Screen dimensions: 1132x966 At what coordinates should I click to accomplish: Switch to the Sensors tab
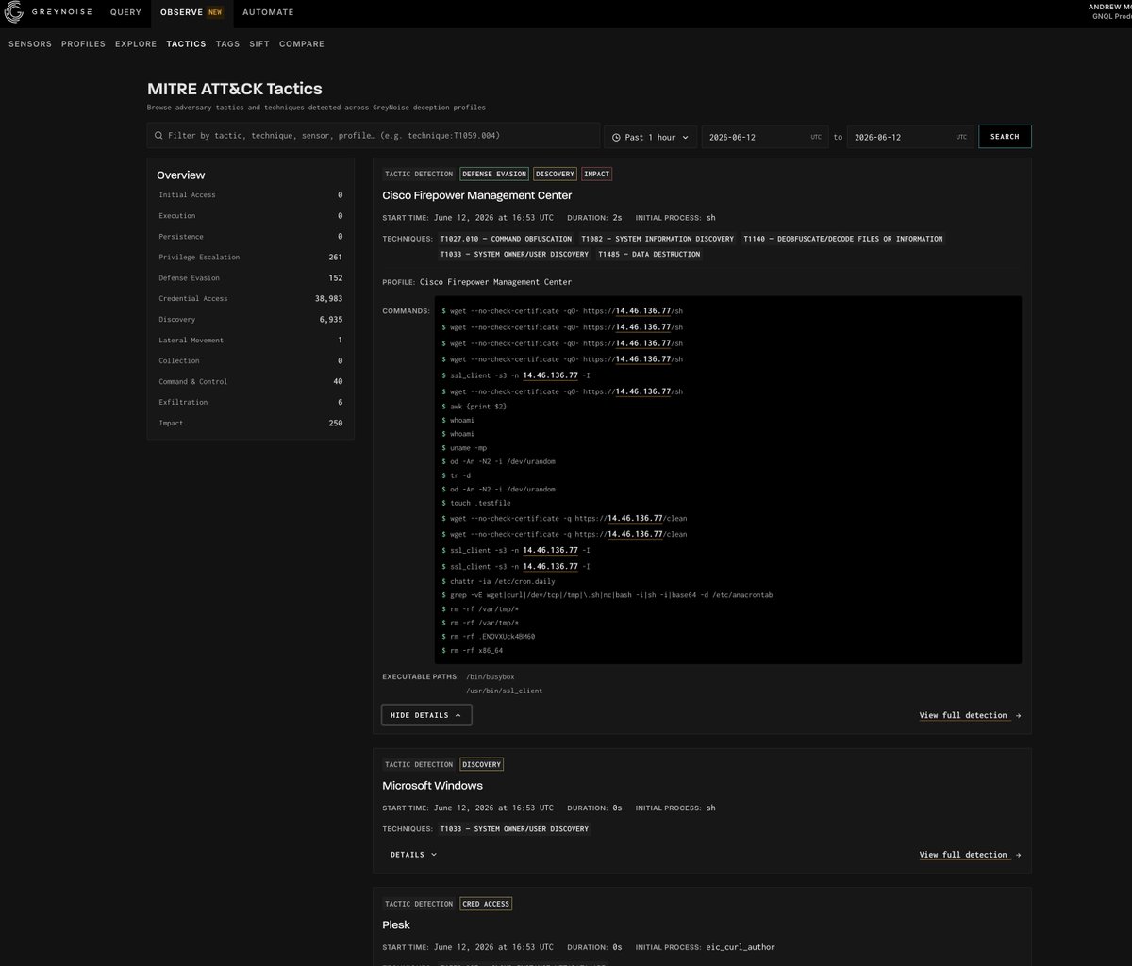(30, 43)
